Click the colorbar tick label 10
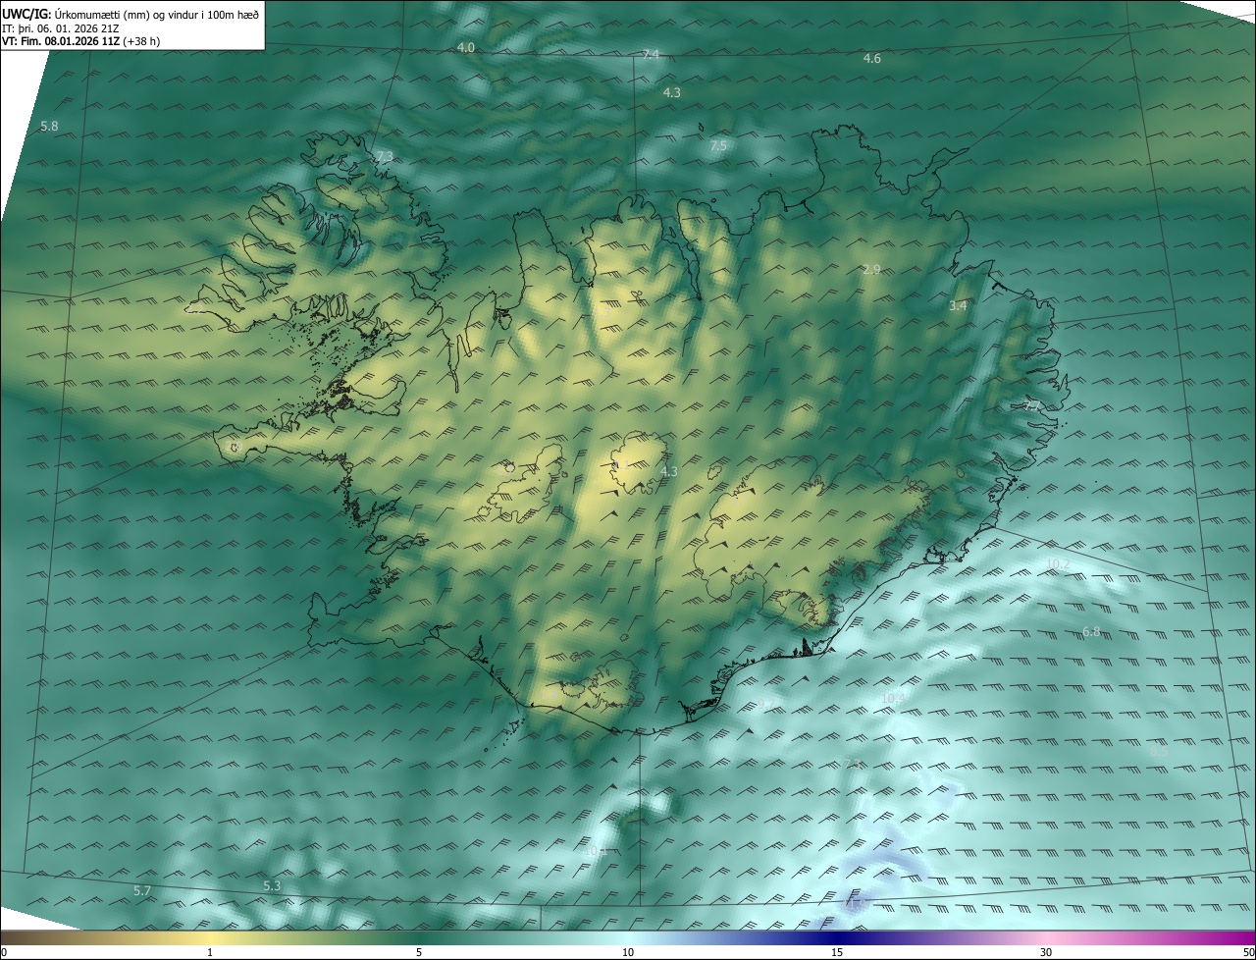The height and width of the screenshot is (960, 1256). (x=628, y=952)
